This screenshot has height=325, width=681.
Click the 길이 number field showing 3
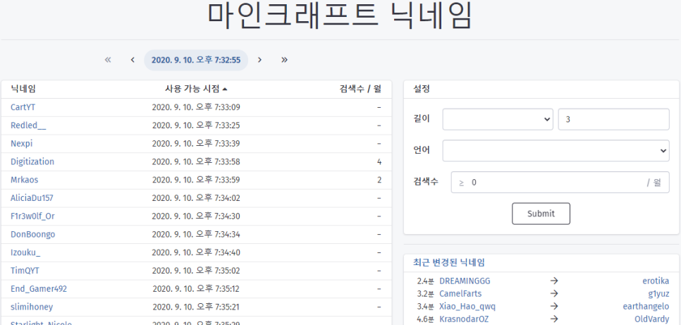(614, 119)
